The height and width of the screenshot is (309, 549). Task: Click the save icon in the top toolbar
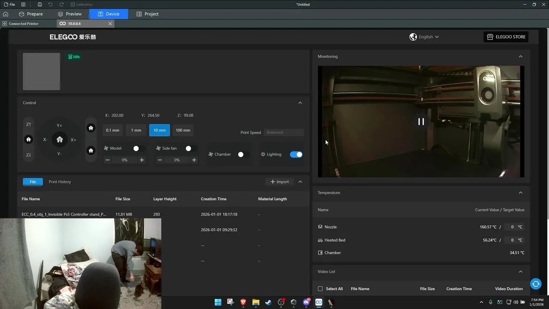(40, 4)
